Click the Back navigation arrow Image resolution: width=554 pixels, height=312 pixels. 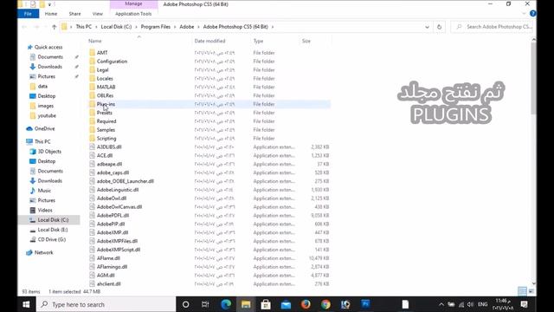coord(24,27)
